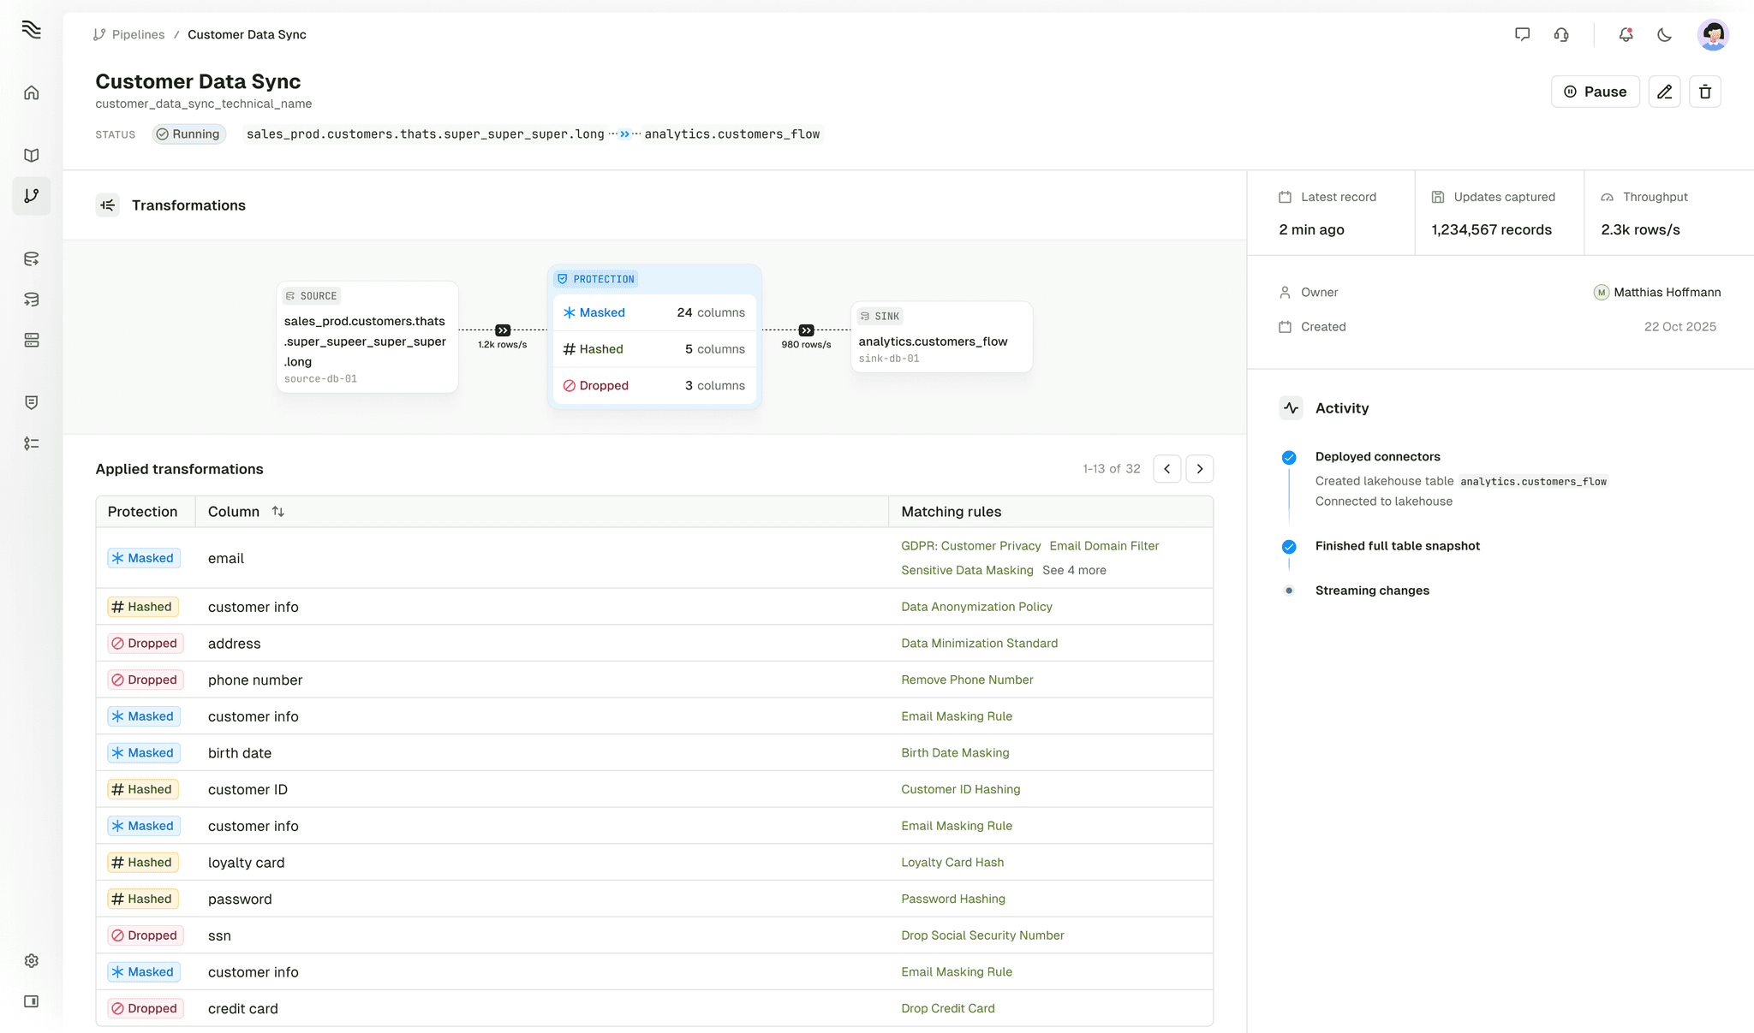Click the support headset icon
Image resolution: width=1754 pixels, height=1033 pixels.
pyautogui.click(x=1561, y=34)
